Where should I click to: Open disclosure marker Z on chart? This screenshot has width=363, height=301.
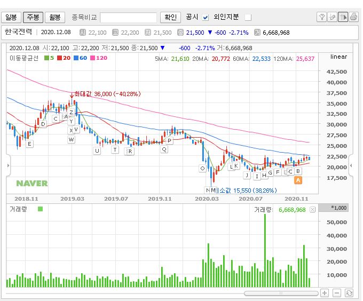coord(71,113)
